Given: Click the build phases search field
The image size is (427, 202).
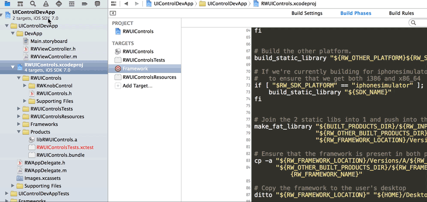Looking at the screenshot, I should (x=419, y=23).
